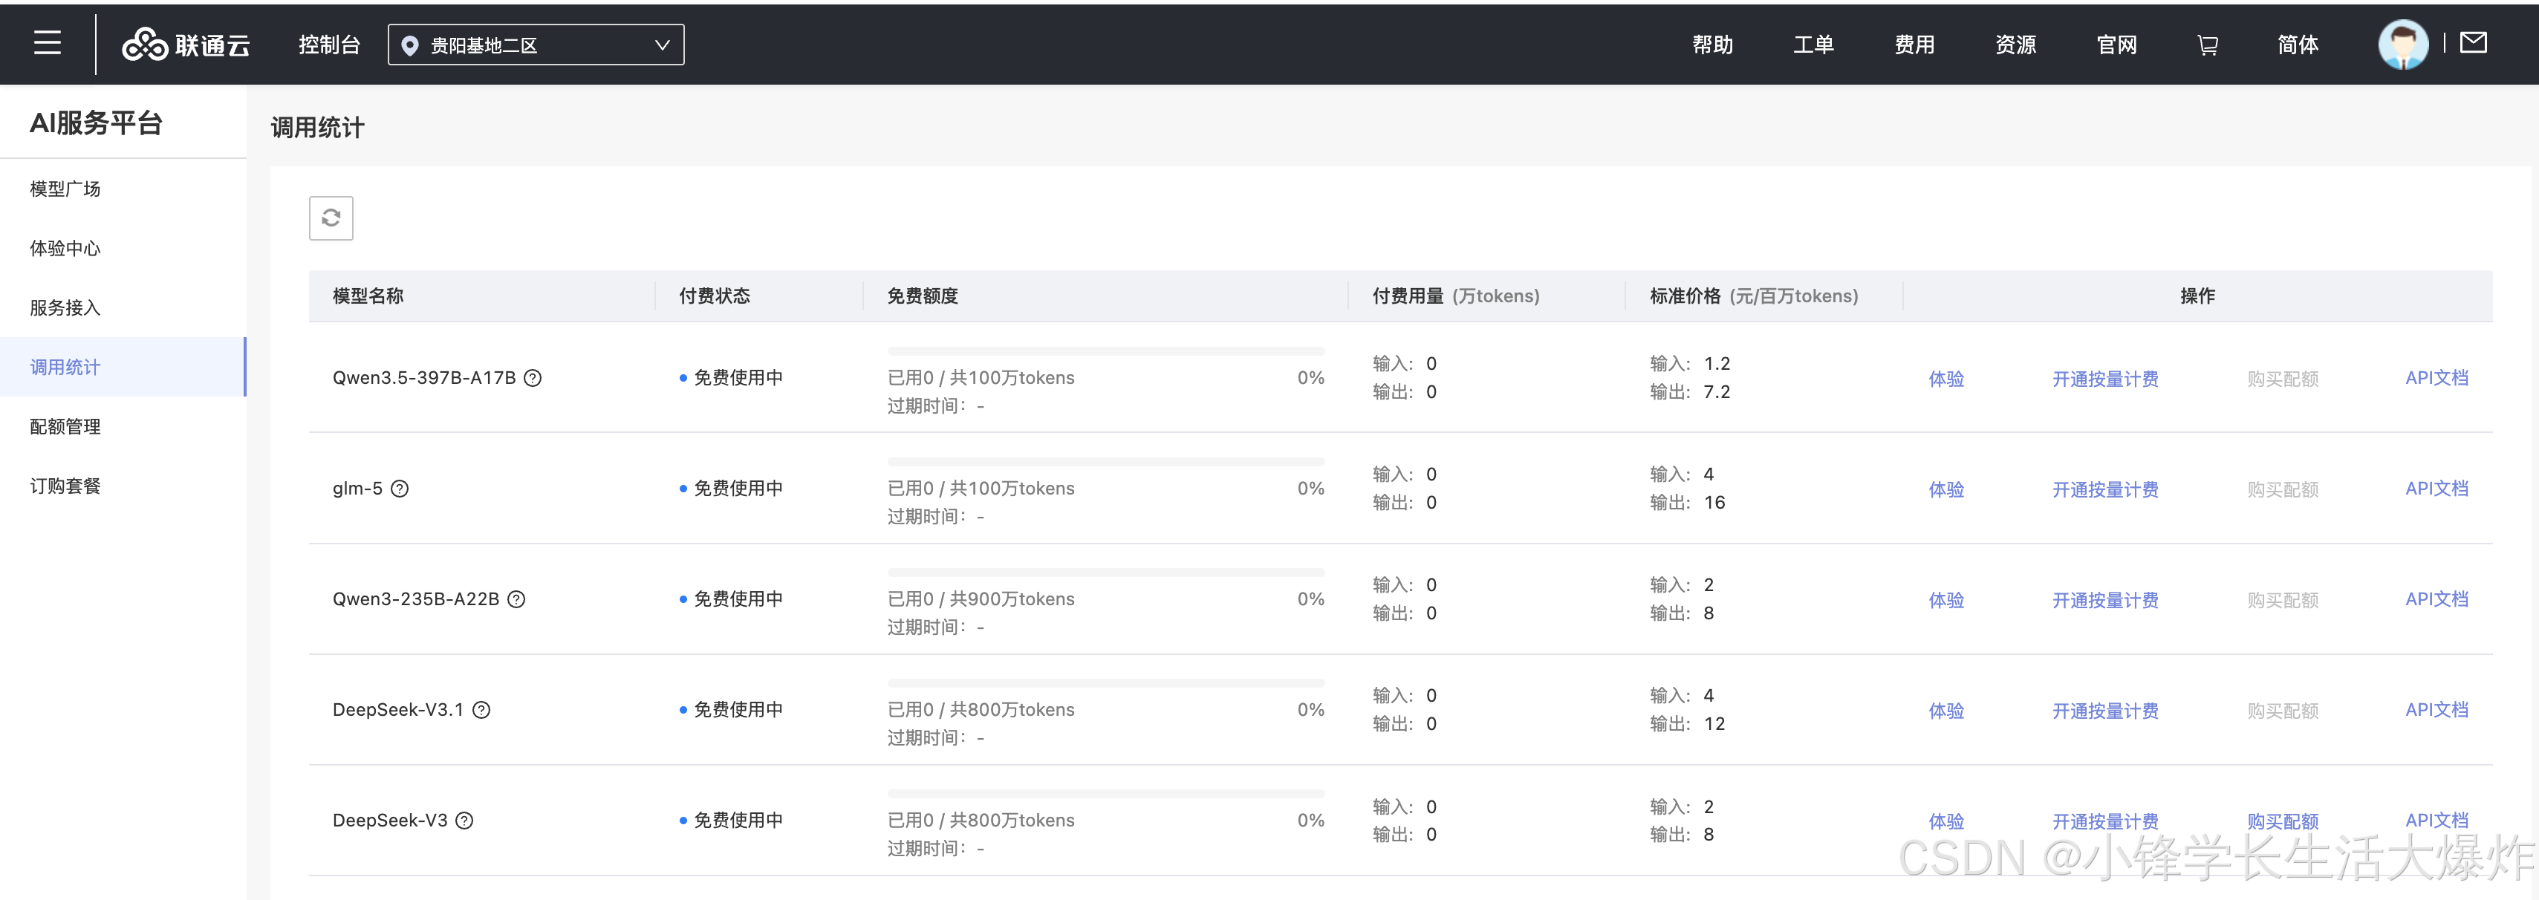Click help icon beside DeepSeek-V3.1
The height and width of the screenshot is (900, 2539).
(x=482, y=710)
